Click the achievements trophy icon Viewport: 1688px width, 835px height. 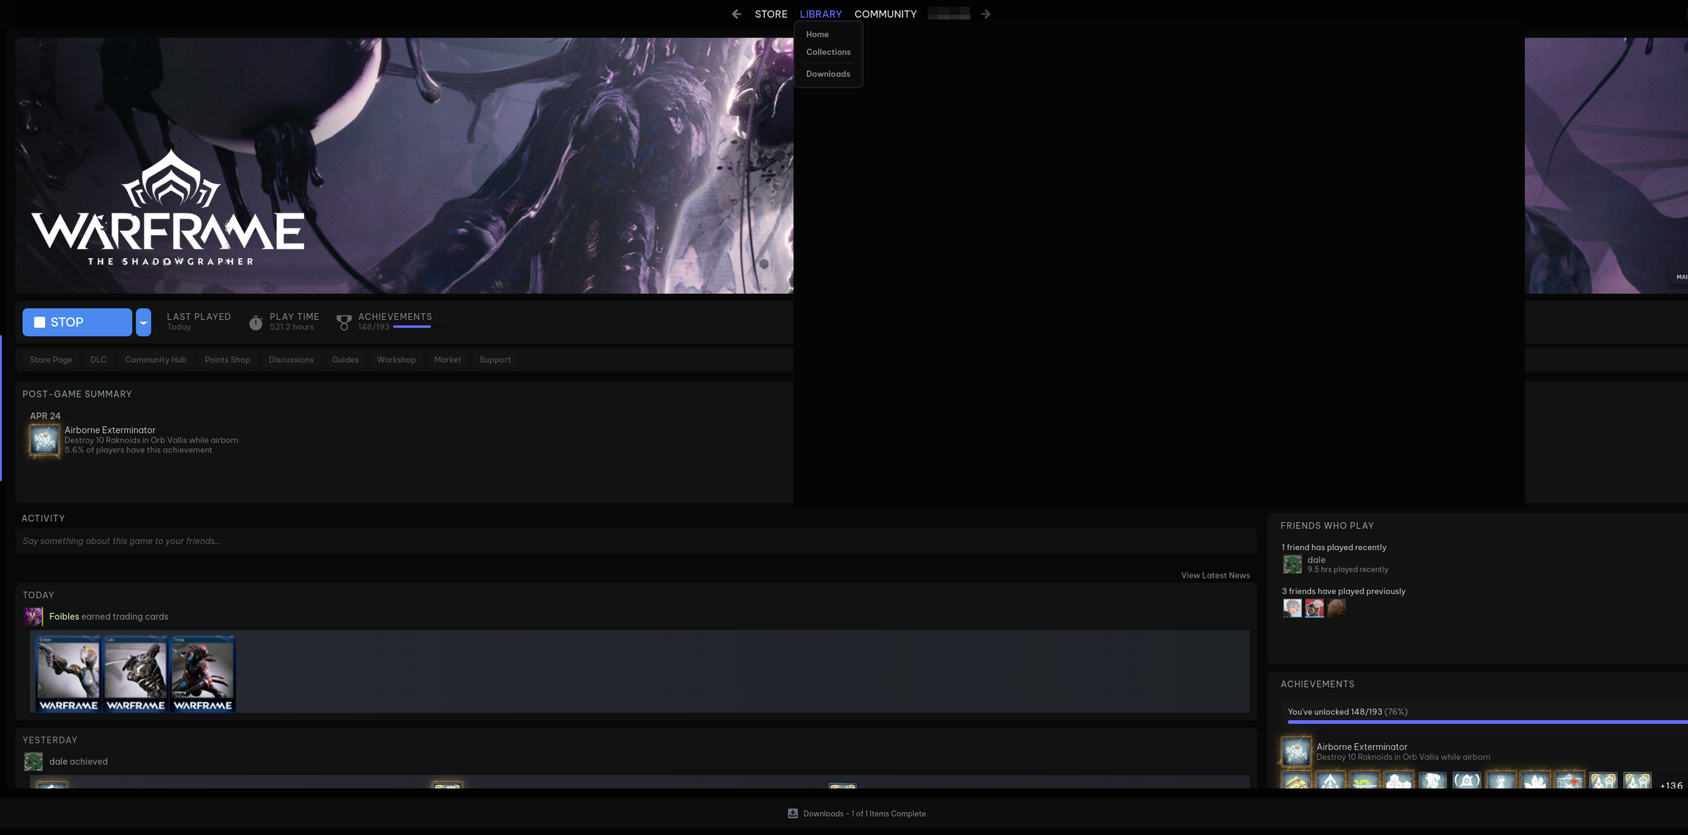click(x=343, y=323)
